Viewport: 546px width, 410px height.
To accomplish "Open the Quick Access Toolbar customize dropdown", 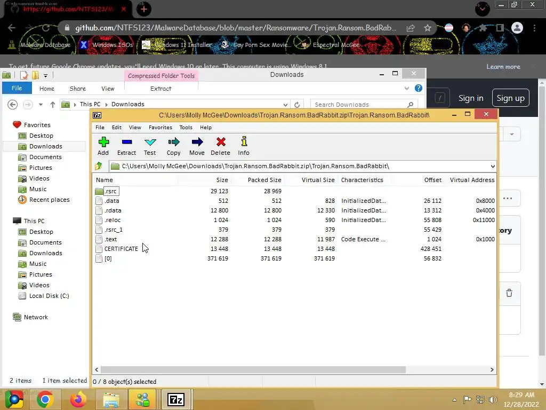I will pos(46,75).
